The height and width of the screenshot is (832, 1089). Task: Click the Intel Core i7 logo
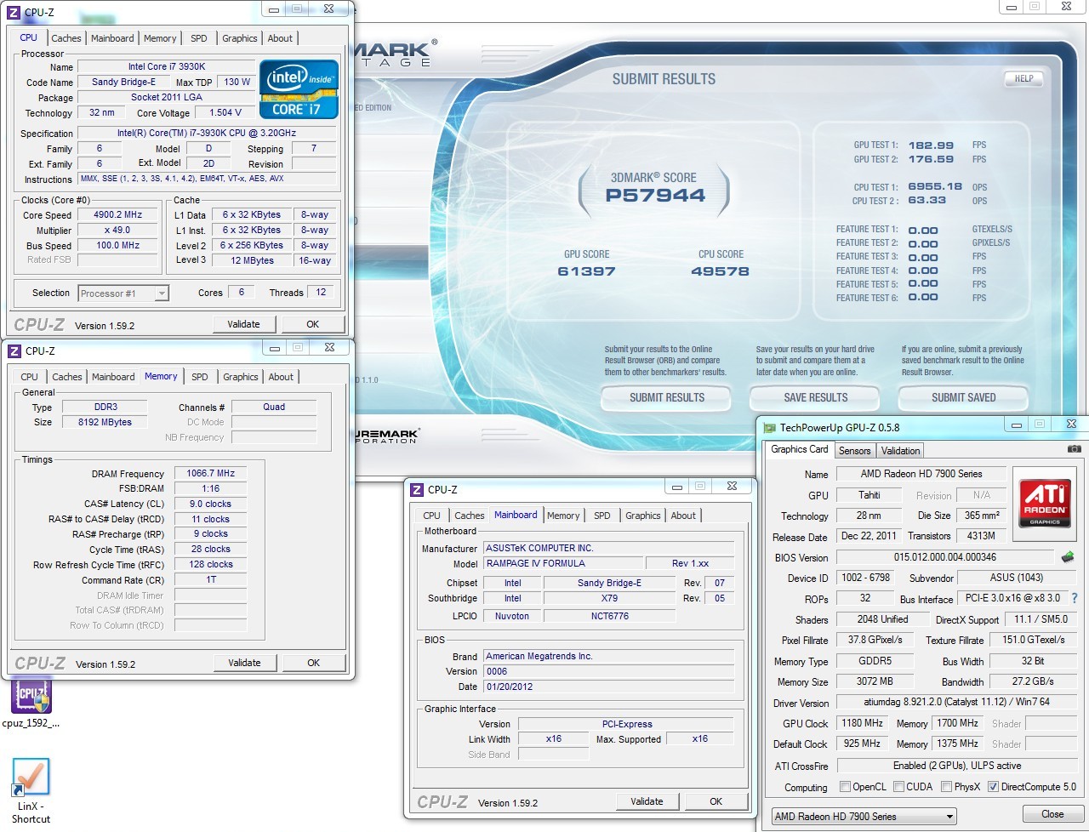tap(299, 89)
